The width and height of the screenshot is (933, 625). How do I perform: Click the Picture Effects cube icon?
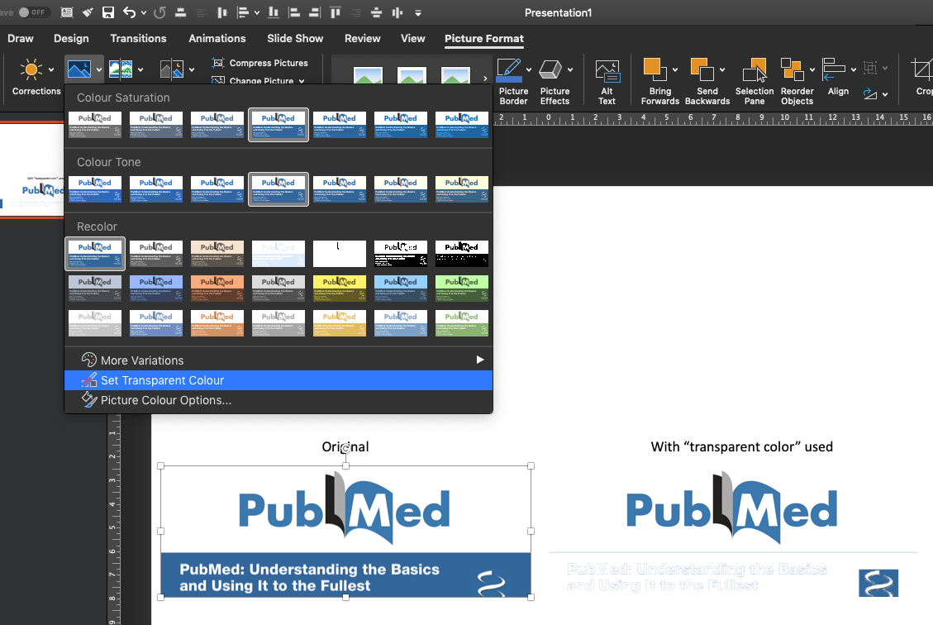[x=550, y=69]
